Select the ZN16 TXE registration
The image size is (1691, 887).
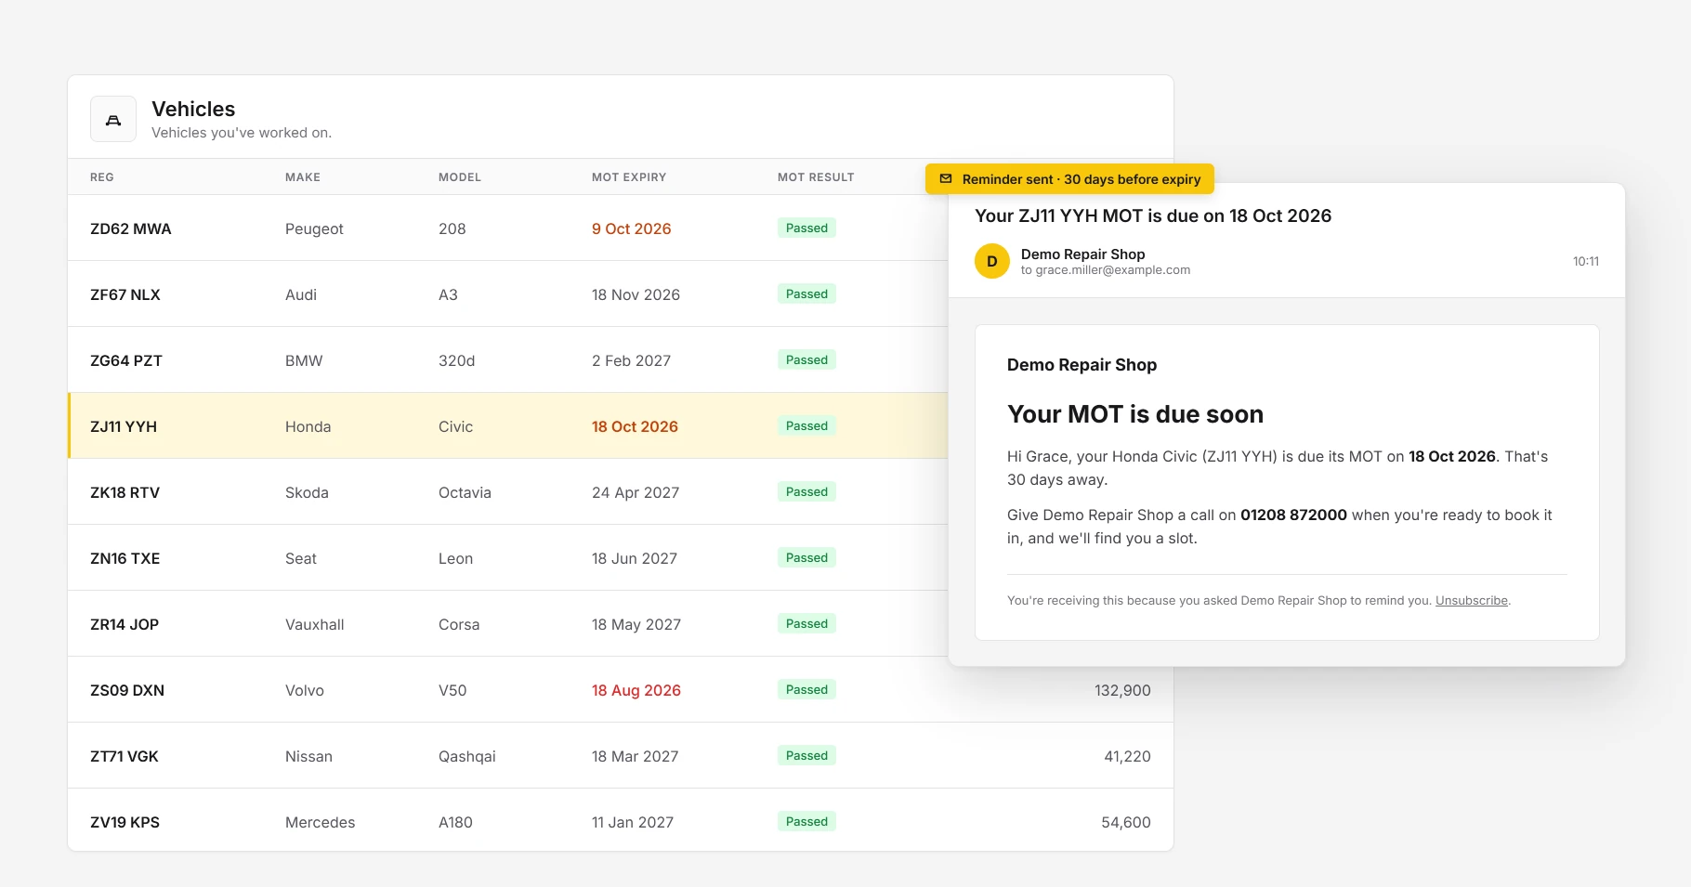tap(125, 558)
